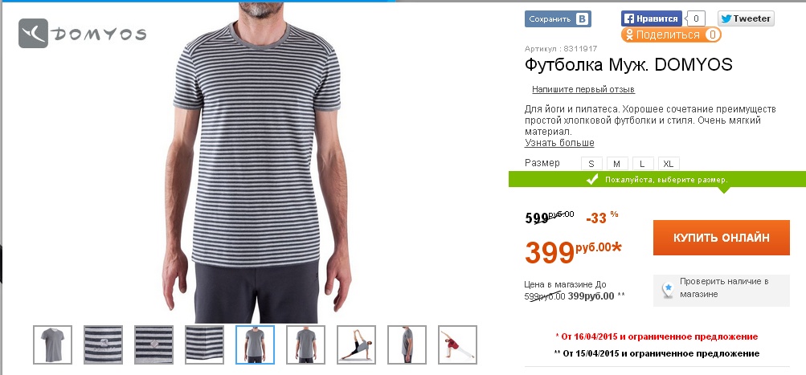Like the product with Facebook Нравится button

651,19
